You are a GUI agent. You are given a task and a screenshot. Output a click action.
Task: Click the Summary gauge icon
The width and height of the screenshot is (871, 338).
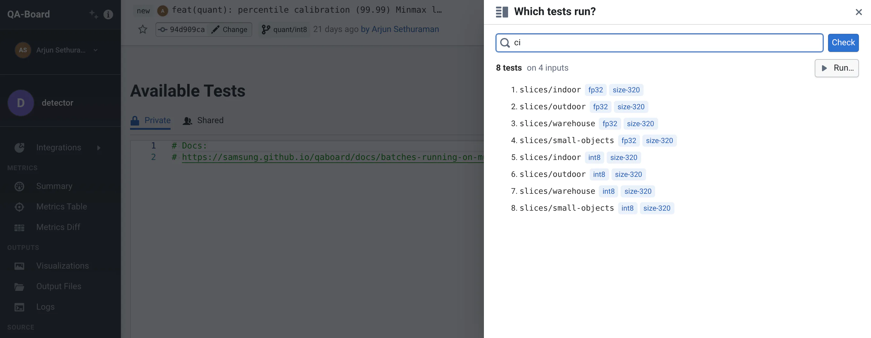pos(19,186)
